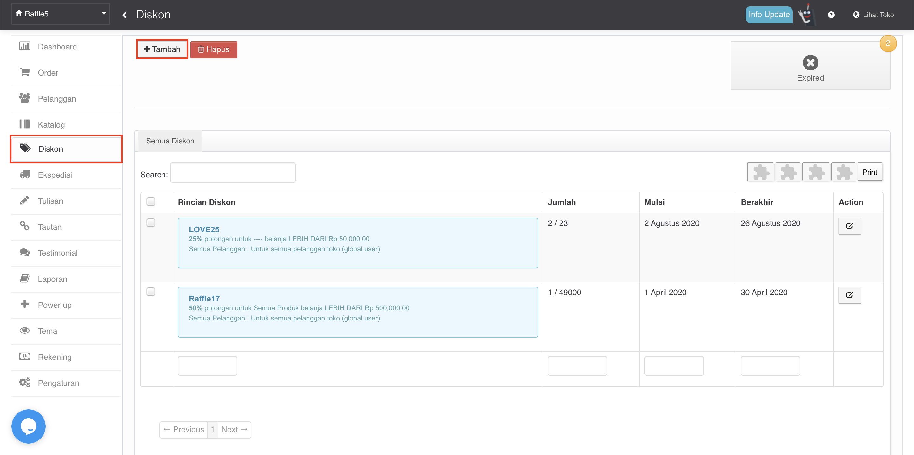Toggle the select-all checkbox in table header

(x=151, y=201)
